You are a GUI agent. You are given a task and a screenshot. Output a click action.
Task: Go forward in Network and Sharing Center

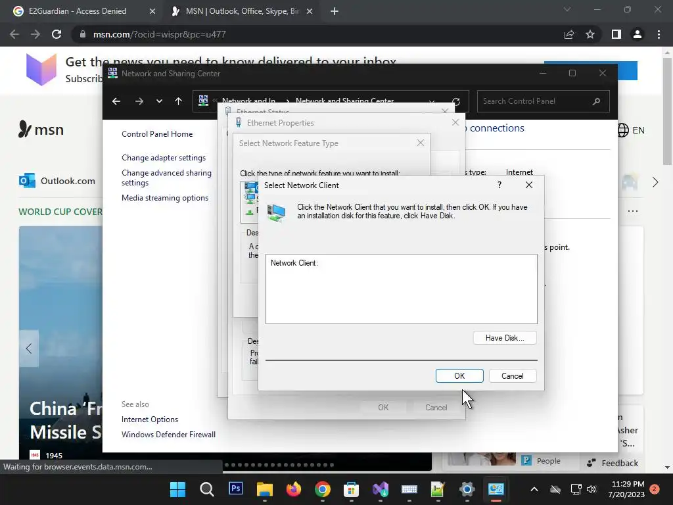click(x=139, y=101)
